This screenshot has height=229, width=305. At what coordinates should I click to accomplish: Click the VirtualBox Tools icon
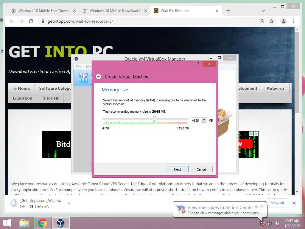pos(83,78)
